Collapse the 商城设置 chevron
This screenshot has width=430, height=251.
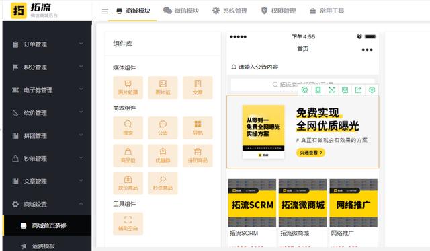pos(81,203)
